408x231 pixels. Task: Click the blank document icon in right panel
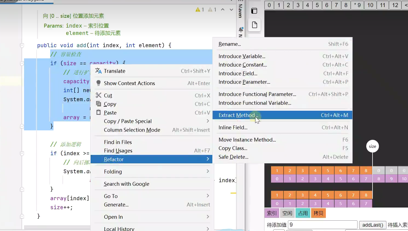(x=255, y=25)
